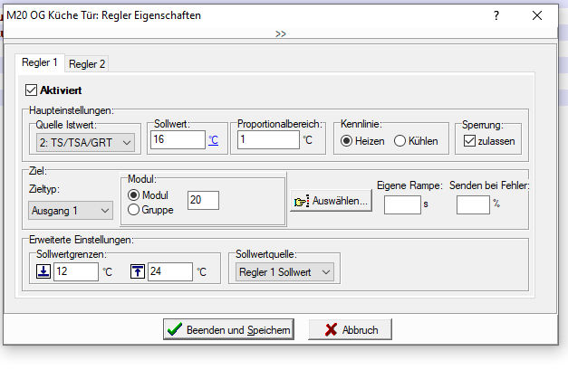Click the upper setpoint limit arrow icon
Image resolution: width=568 pixels, height=370 pixels.
(136, 271)
